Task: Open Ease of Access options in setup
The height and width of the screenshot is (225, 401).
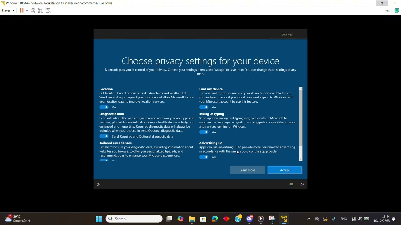Action: pyautogui.click(x=98, y=184)
